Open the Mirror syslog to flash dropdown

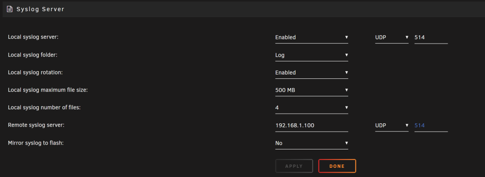click(311, 143)
